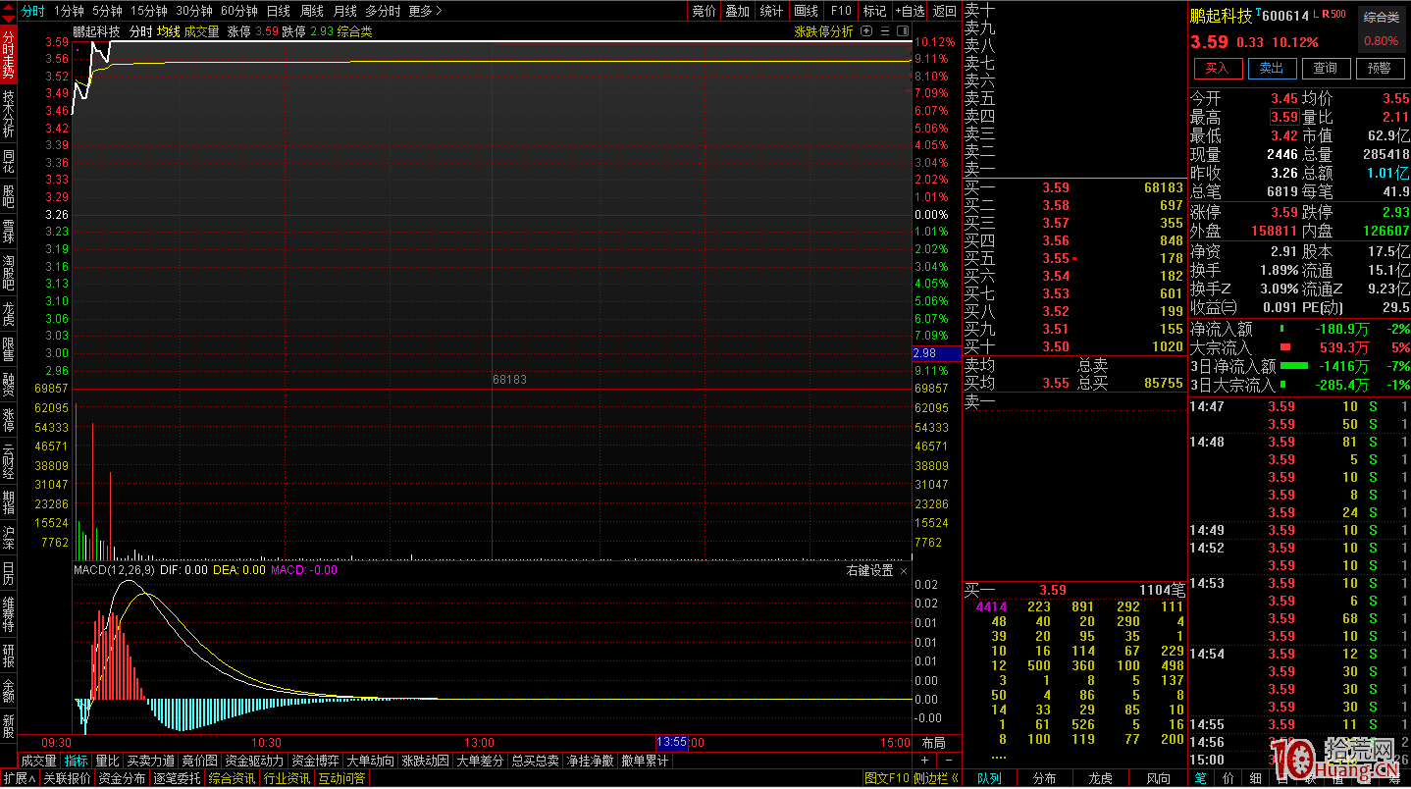This screenshot has width=1411, height=789.
Task: Click the 13:55 time marker on the axis
Action: coord(671,743)
